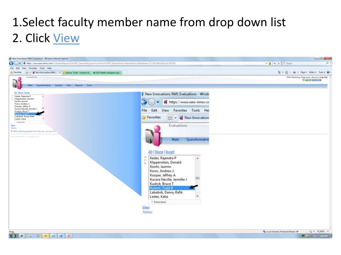Click the Log Out link
The height and width of the screenshot is (255, 341).
coord(324,77)
